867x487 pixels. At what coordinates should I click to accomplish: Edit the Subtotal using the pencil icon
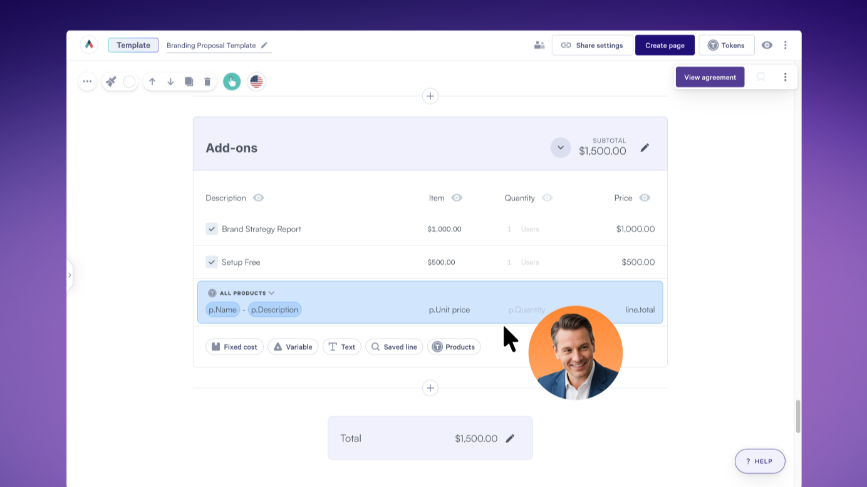tap(645, 148)
